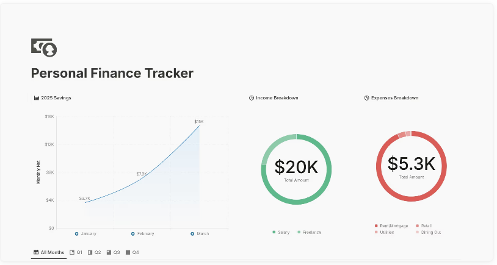497x265 pixels.
Task: Click the money page icon above the title
Action: (x=44, y=48)
